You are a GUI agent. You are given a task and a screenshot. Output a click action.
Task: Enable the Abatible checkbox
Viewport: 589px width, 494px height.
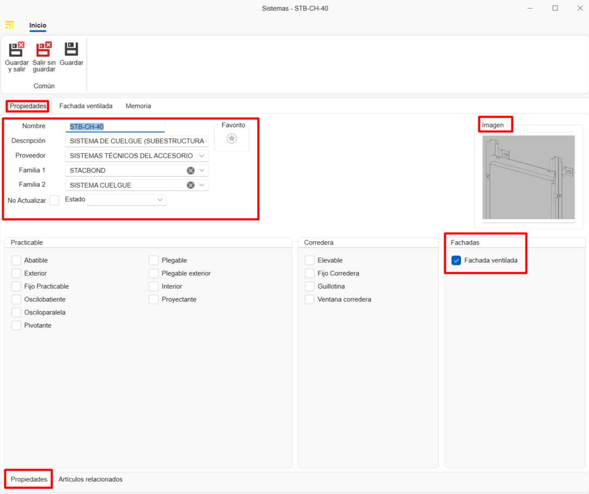click(x=16, y=260)
